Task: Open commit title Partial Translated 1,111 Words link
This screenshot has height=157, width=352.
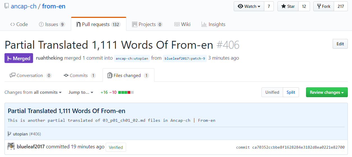Action: [66, 111]
